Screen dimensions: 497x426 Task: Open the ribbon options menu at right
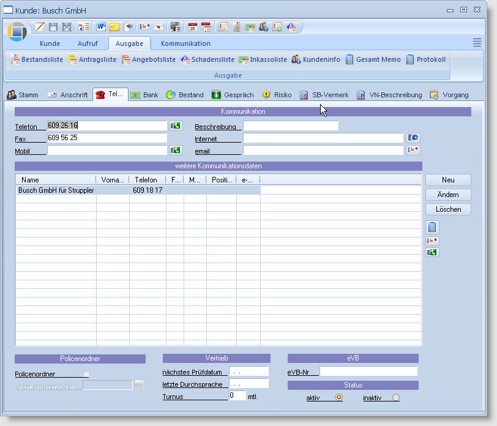coord(477,42)
